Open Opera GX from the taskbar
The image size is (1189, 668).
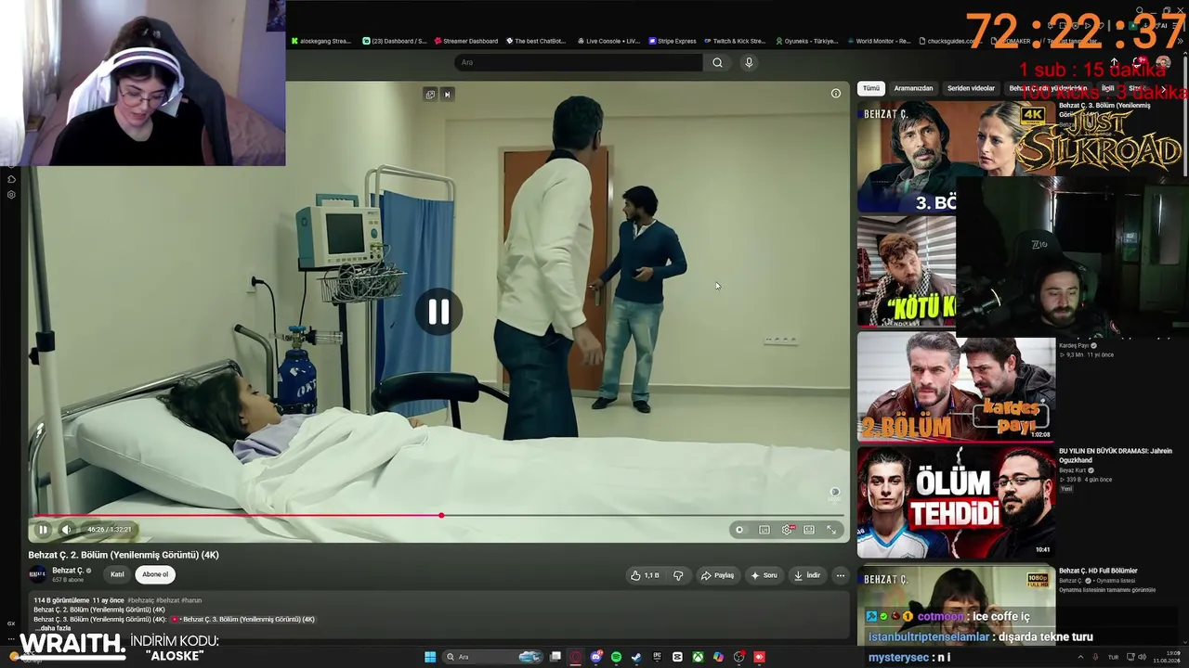576,657
